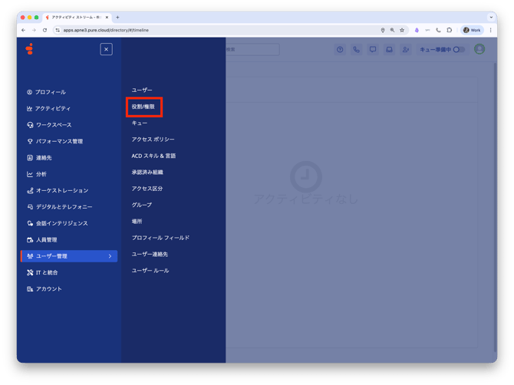Click the 分析 graph icon
Screen dimensions: 514x385
(30, 174)
